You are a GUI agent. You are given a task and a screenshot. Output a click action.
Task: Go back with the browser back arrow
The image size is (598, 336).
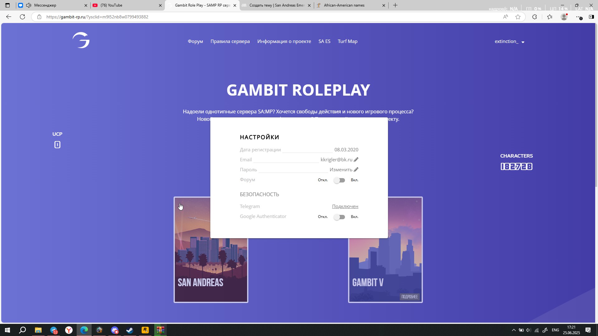(9, 17)
